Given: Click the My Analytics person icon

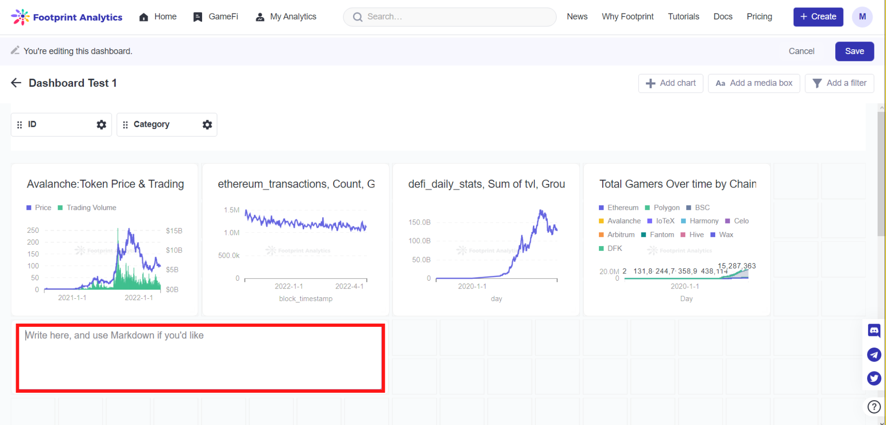Looking at the screenshot, I should click(x=260, y=17).
